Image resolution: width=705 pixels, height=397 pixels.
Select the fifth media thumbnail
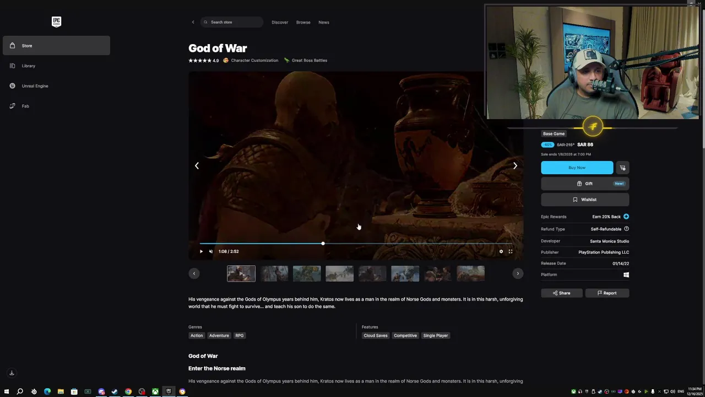pos(372,273)
